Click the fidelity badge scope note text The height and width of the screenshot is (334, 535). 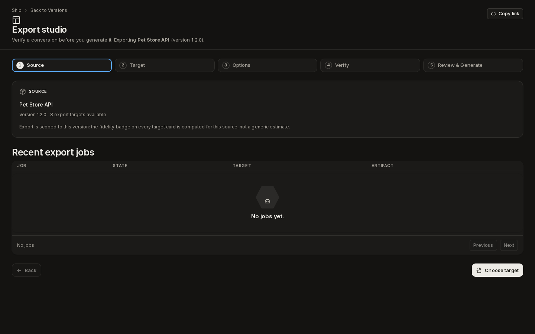pos(155,127)
